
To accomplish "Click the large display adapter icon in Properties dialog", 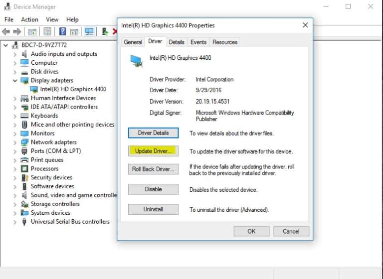I will click(x=136, y=61).
